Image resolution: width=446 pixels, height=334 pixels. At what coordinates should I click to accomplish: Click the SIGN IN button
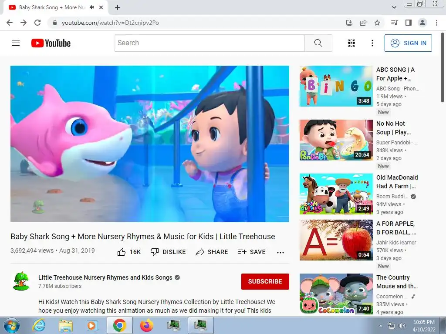click(408, 43)
